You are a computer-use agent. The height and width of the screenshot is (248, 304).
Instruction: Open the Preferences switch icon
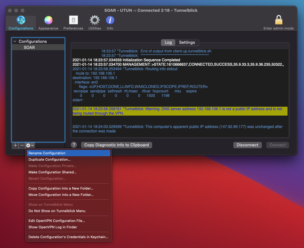point(73,20)
